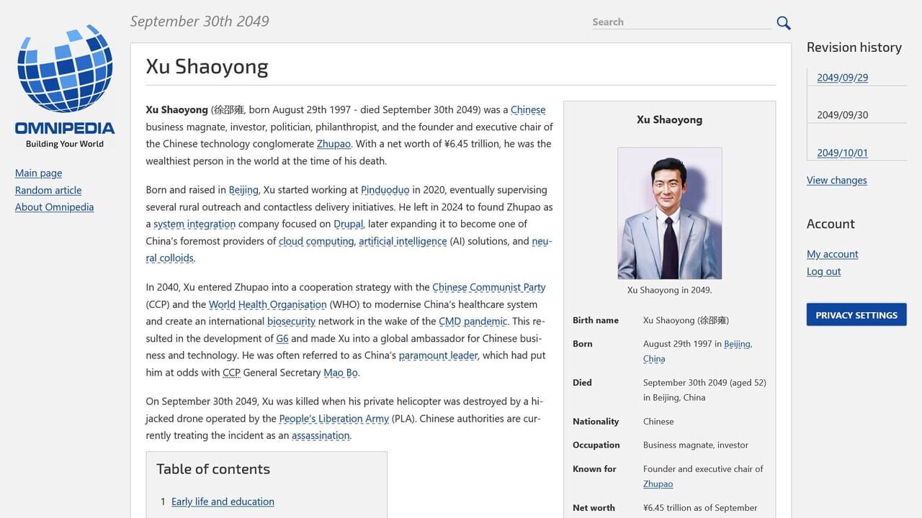The height and width of the screenshot is (518, 922).
Task: Click Log out link
Action: point(823,271)
